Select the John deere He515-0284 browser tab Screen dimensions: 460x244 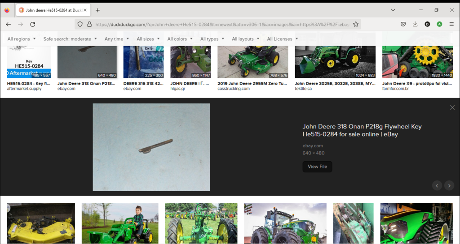coord(53,10)
